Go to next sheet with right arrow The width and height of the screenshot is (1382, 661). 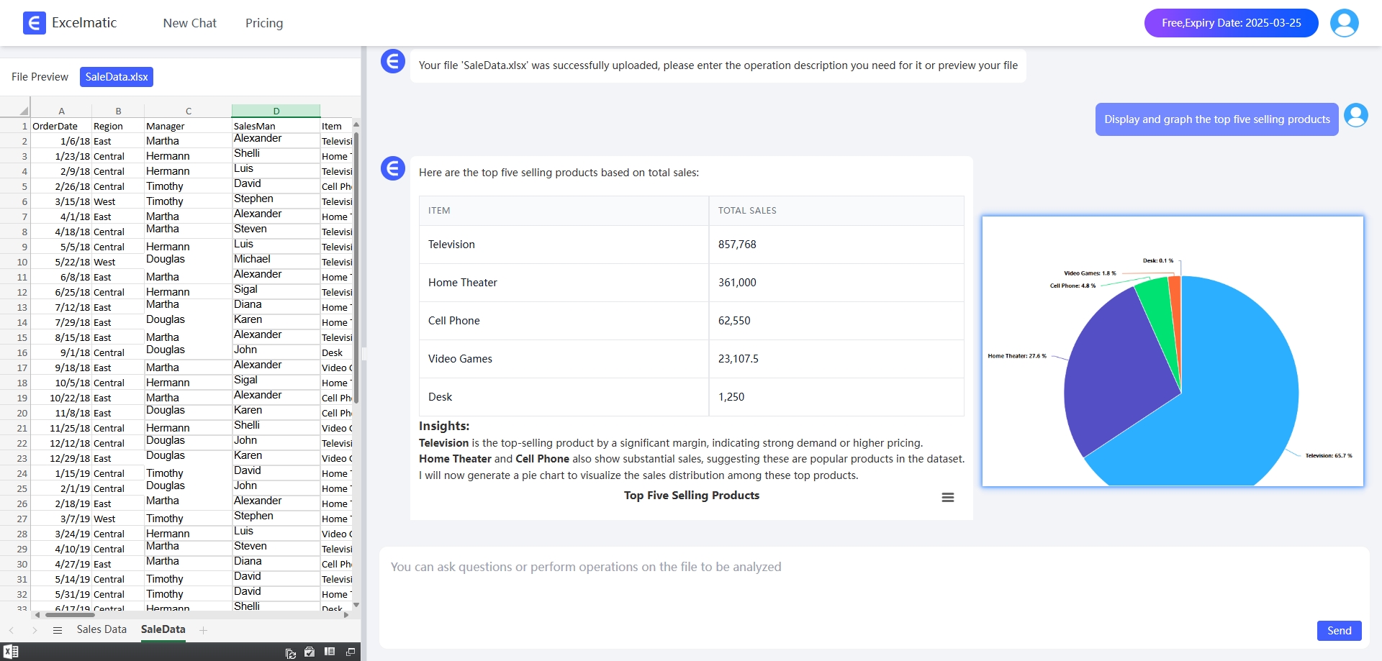click(35, 630)
